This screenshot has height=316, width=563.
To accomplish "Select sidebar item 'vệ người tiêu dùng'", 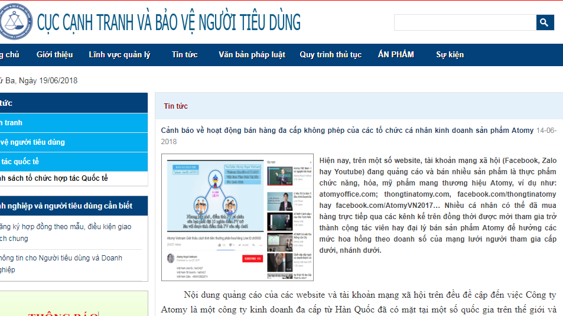I will [x=74, y=142].
